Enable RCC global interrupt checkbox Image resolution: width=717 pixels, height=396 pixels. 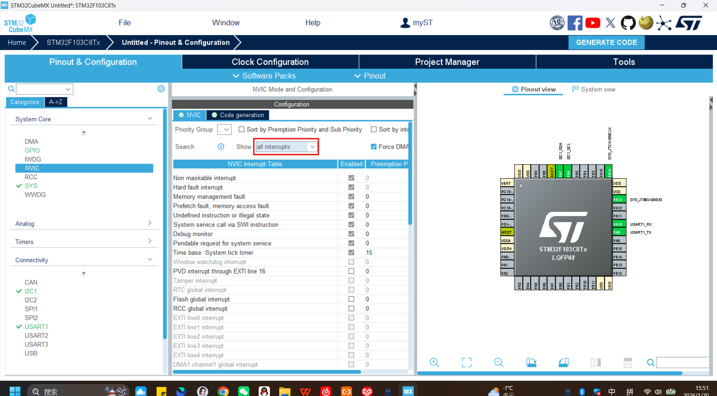(x=351, y=309)
